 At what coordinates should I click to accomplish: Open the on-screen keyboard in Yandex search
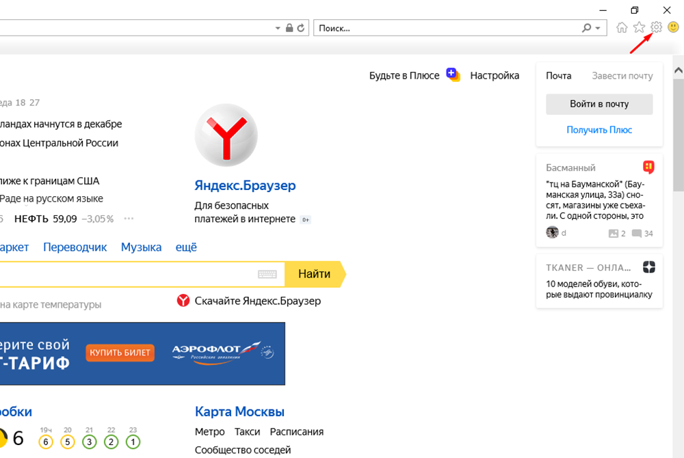[x=267, y=274]
